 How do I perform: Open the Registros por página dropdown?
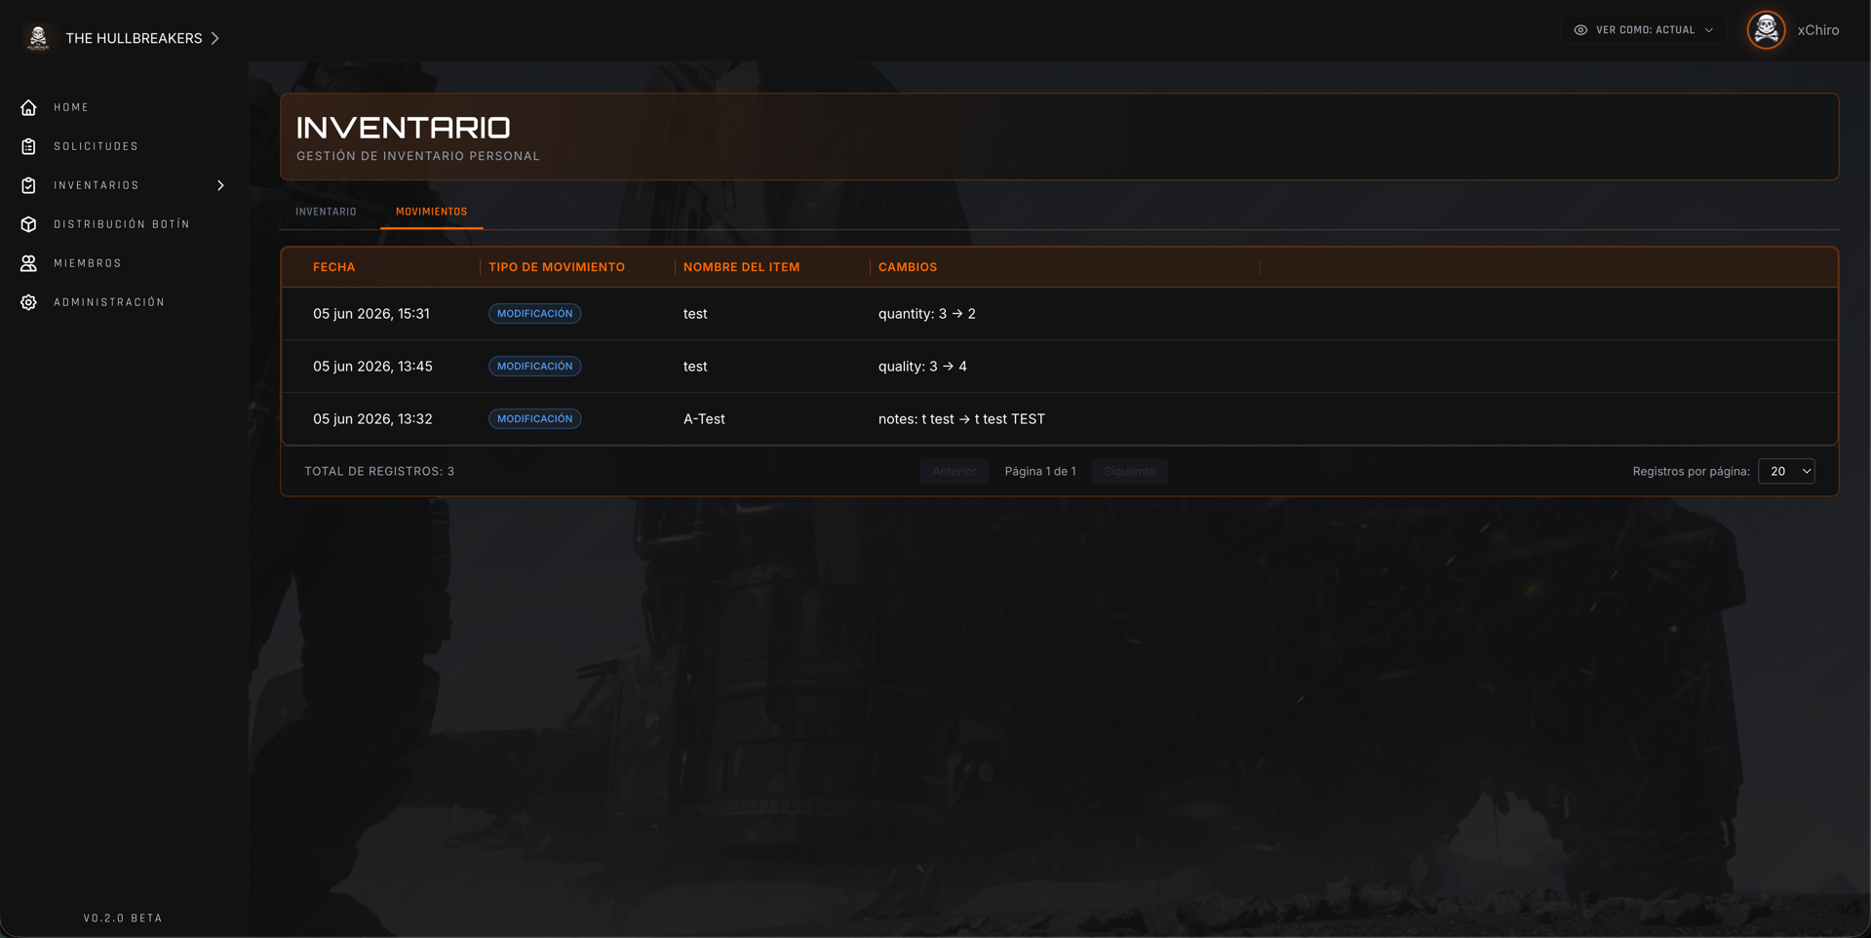(x=1786, y=471)
